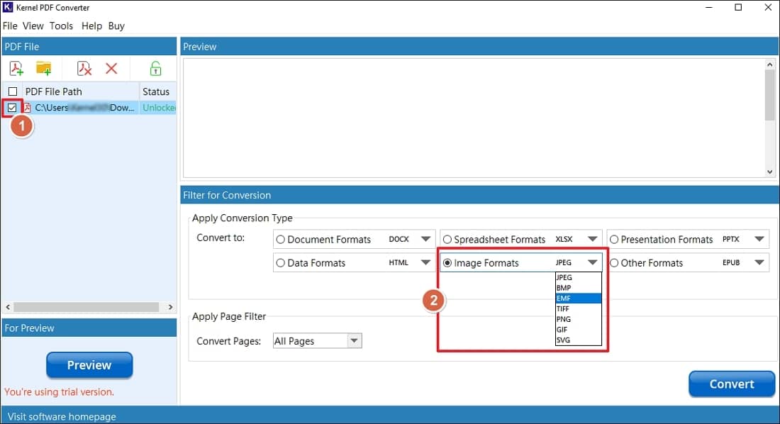The height and width of the screenshot is (424, 780).
Task: Select Image Formats radio button
Action: [447, 263]
